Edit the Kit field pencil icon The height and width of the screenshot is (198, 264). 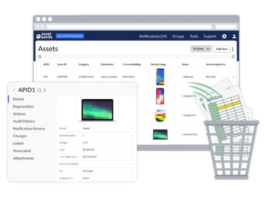131,171
